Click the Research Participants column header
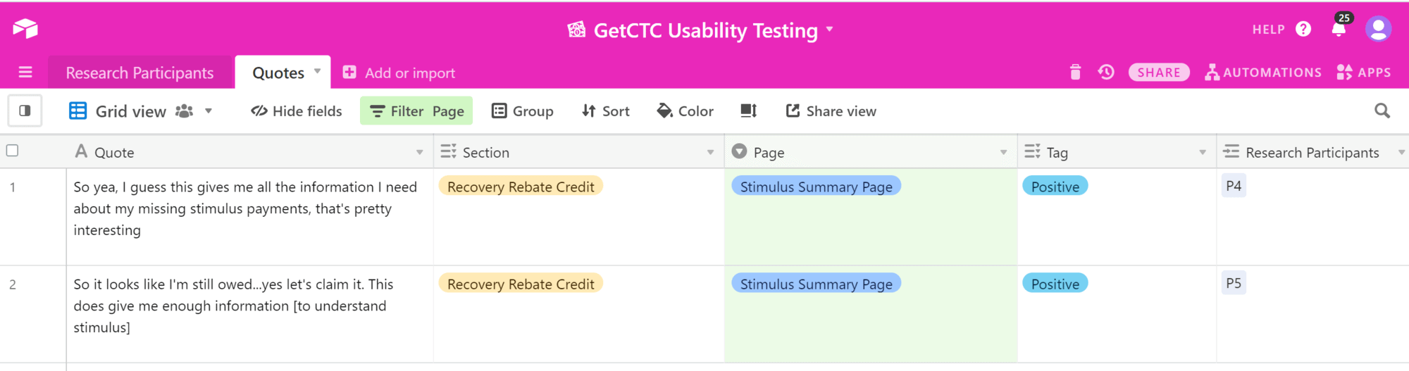The height and width of the screenshot is (371, 1409). tap(1312, 152)
